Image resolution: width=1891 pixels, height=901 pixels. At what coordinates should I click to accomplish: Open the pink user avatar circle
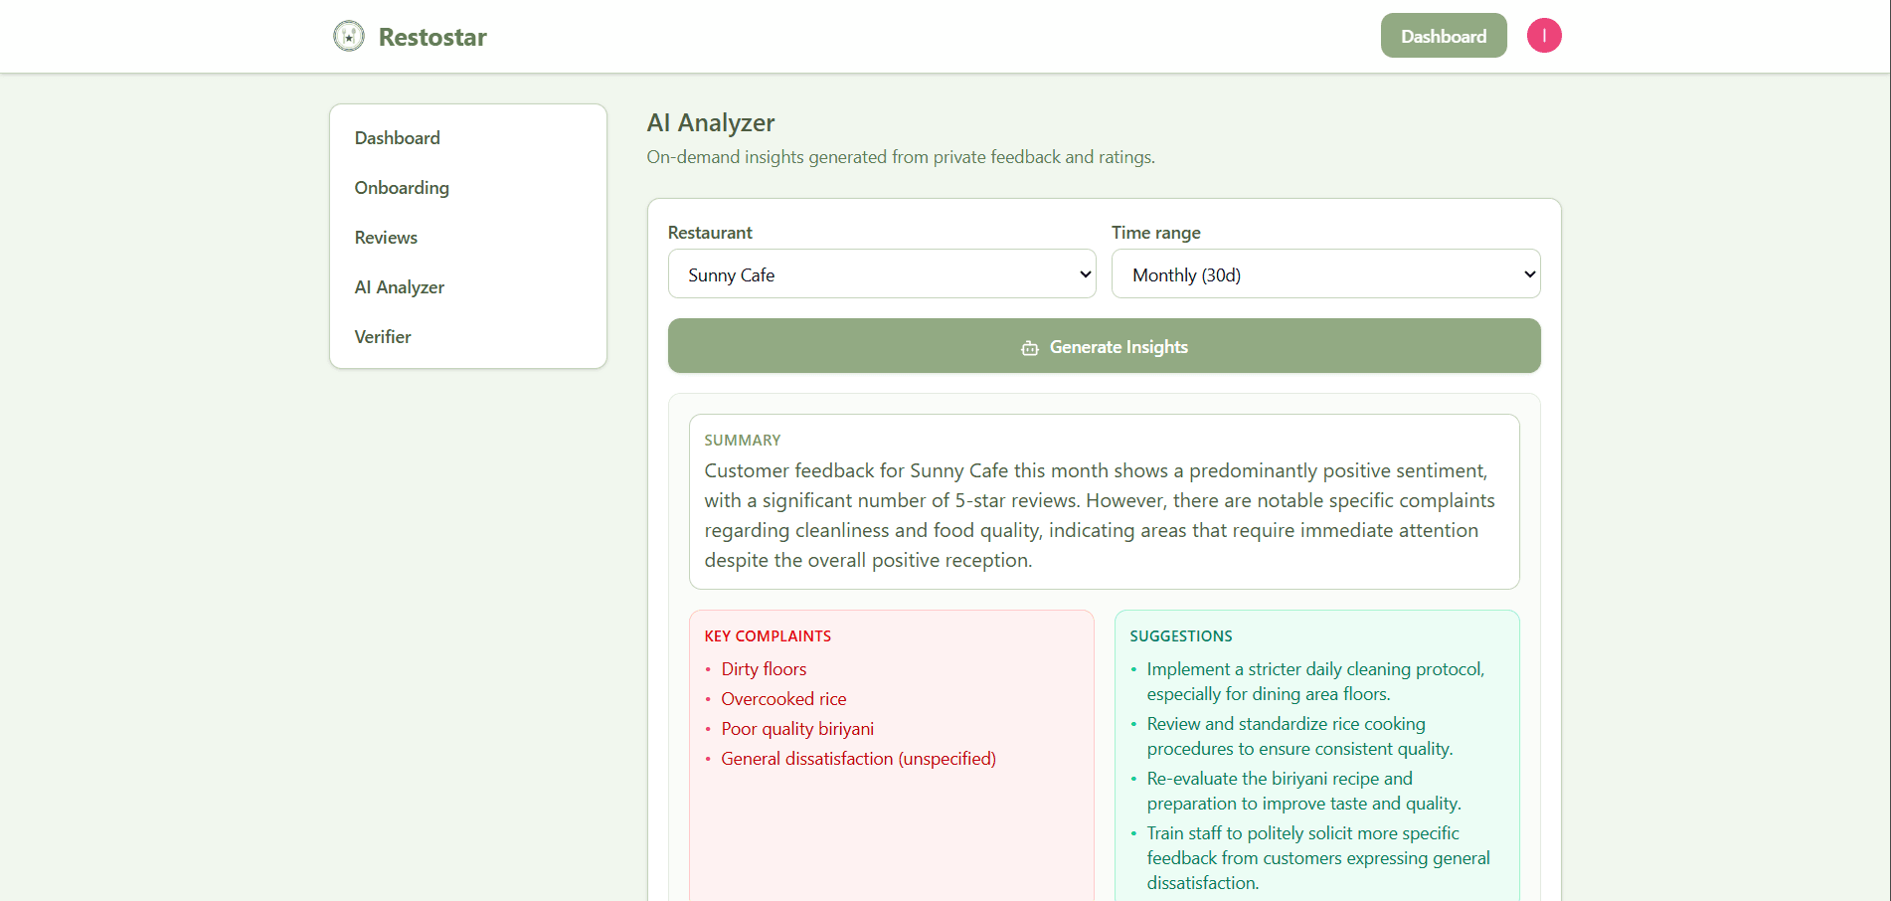coord(1544,35)
